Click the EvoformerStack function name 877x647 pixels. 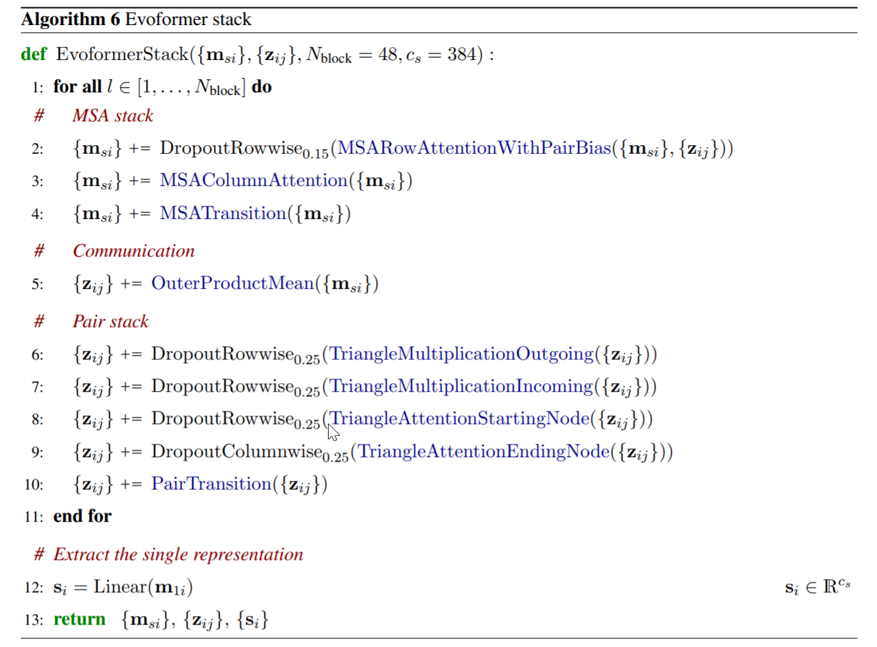pos(123,54)
